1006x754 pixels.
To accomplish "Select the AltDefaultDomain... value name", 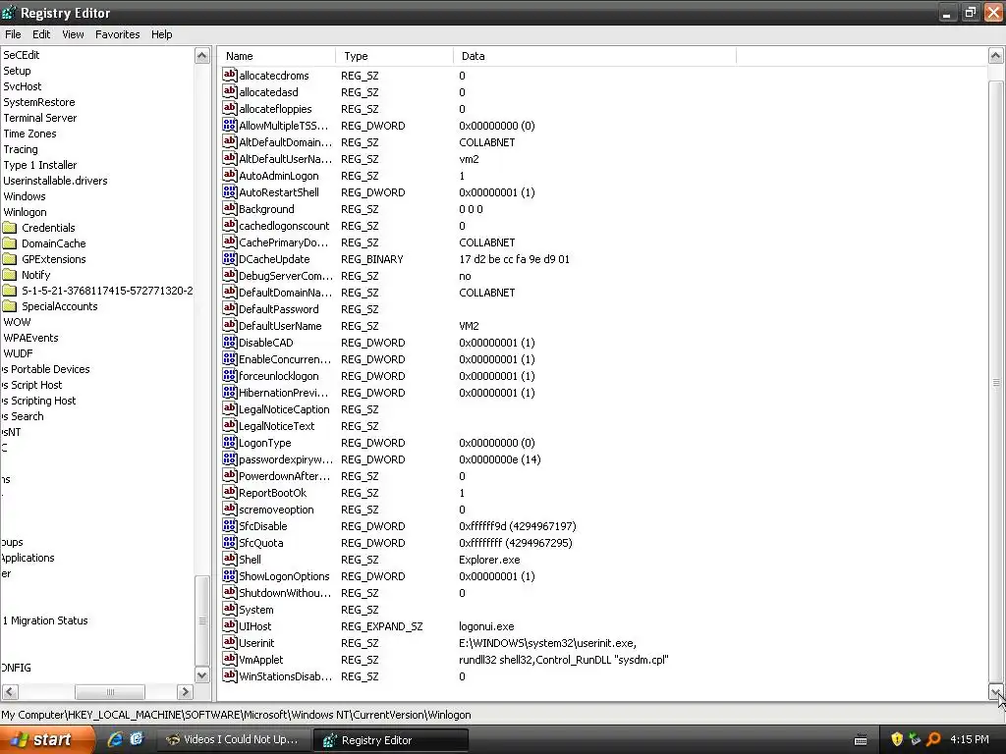I will pyautogui.click(x=285, y=142).
